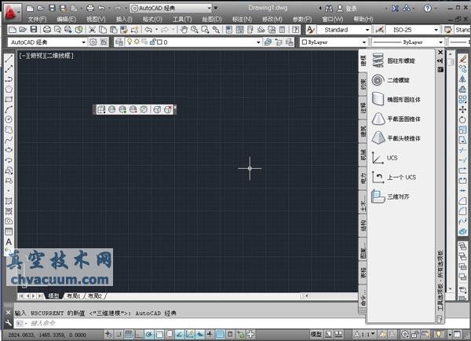The width and height of the screenshot is (471, 341).
Task: Click the 登录 sign-in button
Action: [350, 8]
